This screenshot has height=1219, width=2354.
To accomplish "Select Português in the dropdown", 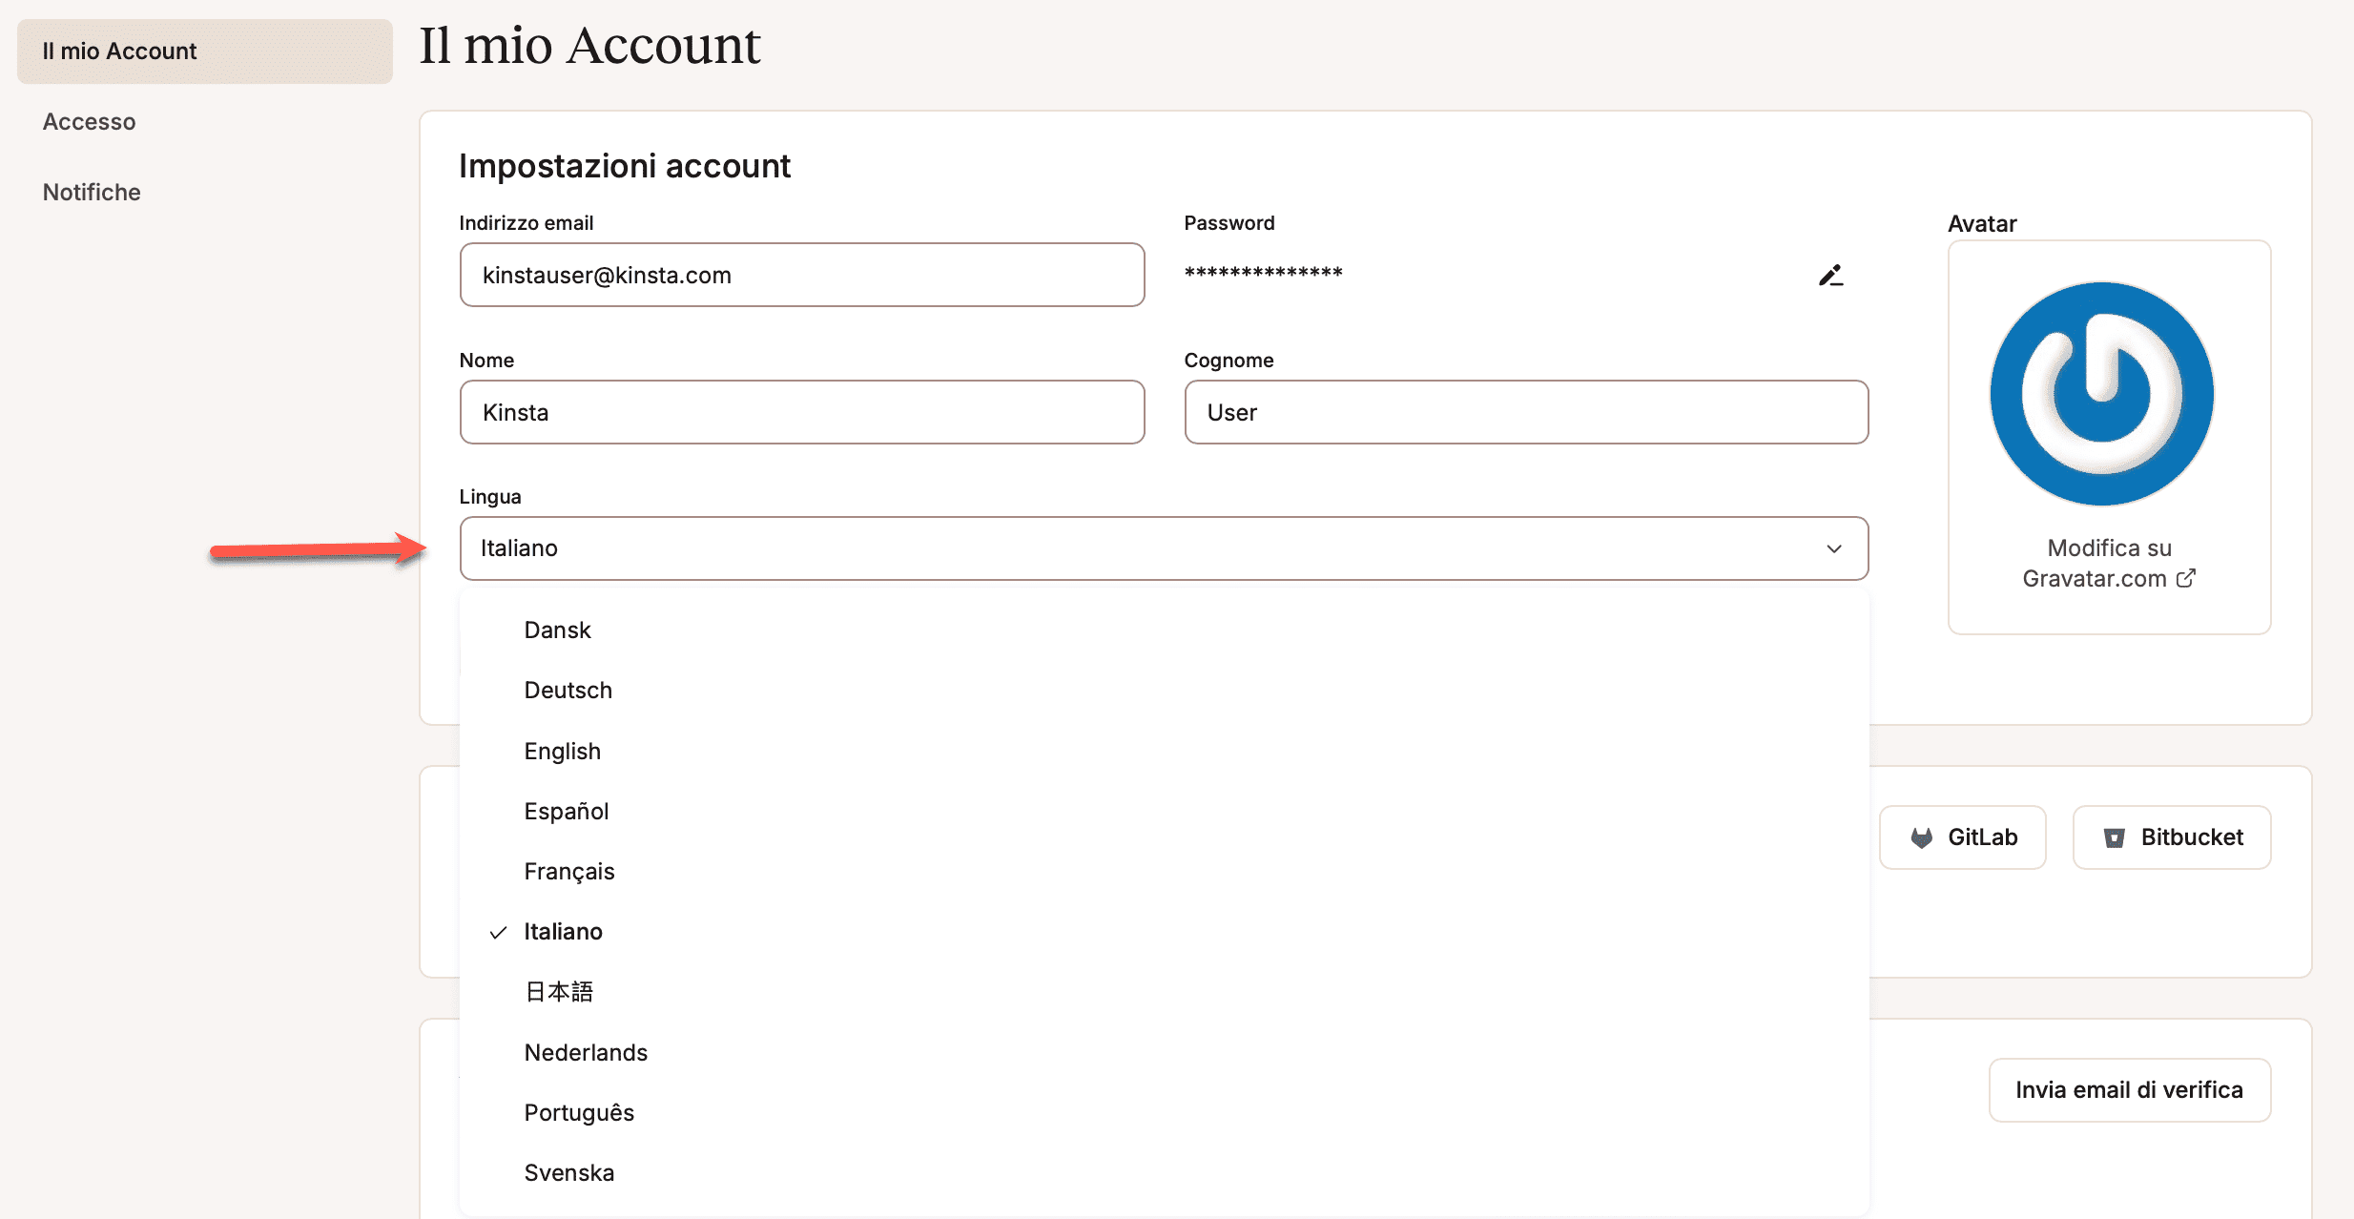I will (x=579, y=1113).
